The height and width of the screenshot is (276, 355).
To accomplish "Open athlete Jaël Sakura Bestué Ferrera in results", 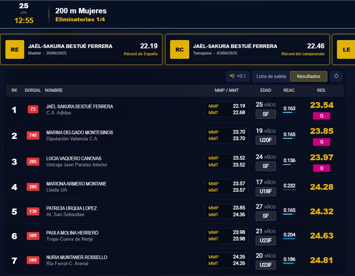I will (x=79, y=106).
